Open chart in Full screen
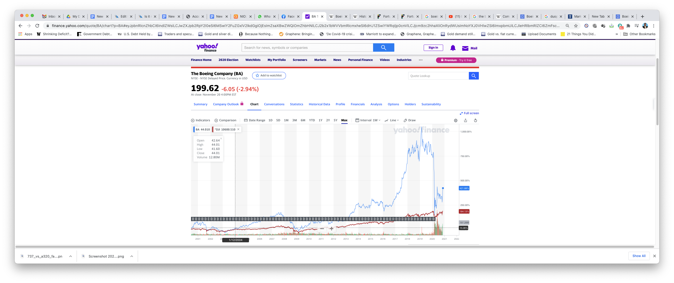Viewport: 674px width, 283px height. [x=469, y=113]
